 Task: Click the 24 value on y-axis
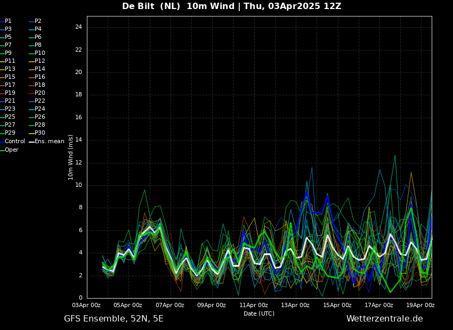[x=78, y=27]
